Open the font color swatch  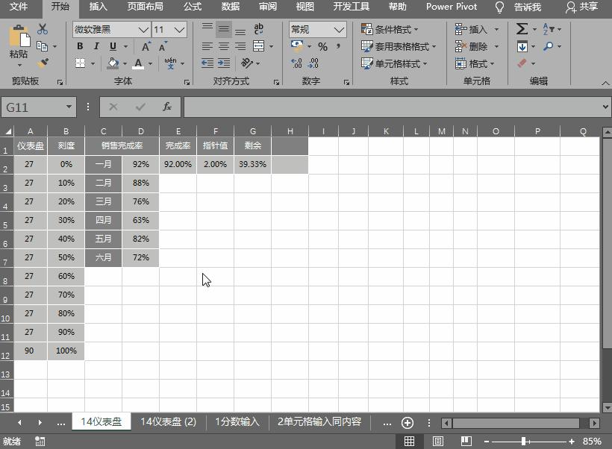click(138, 63)
